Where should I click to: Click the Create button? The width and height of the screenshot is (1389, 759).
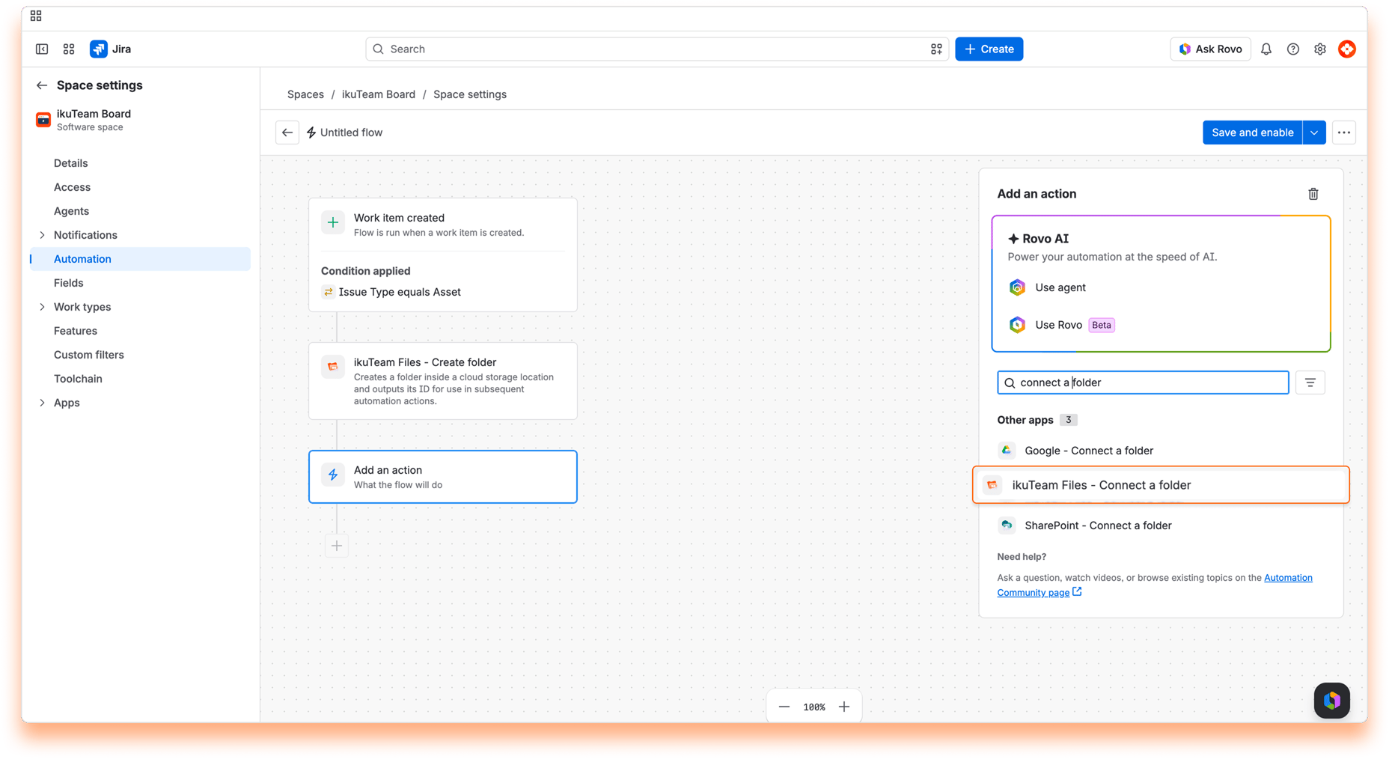click(x=989, y=49)
